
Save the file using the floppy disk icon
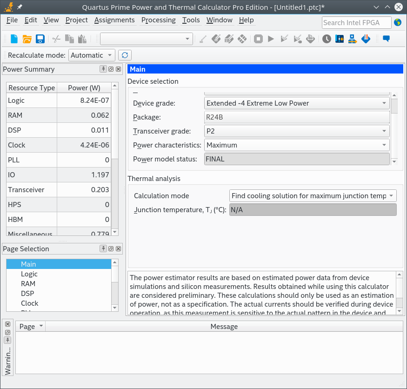[x=40, y=39]
